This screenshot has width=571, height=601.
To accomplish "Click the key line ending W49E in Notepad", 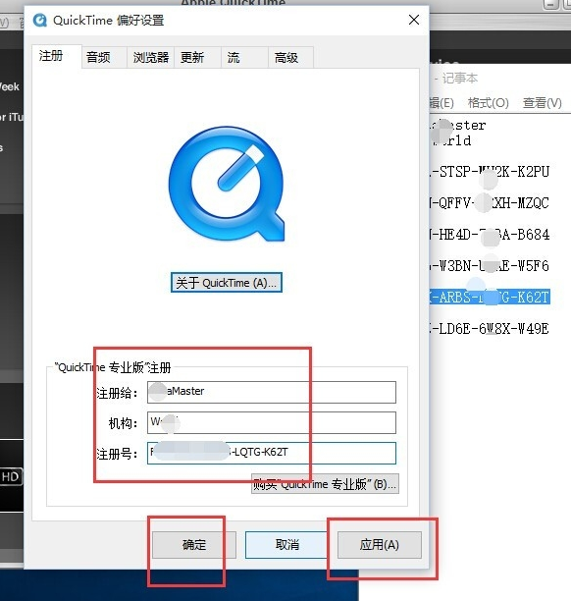I will (x=490, y=328).
